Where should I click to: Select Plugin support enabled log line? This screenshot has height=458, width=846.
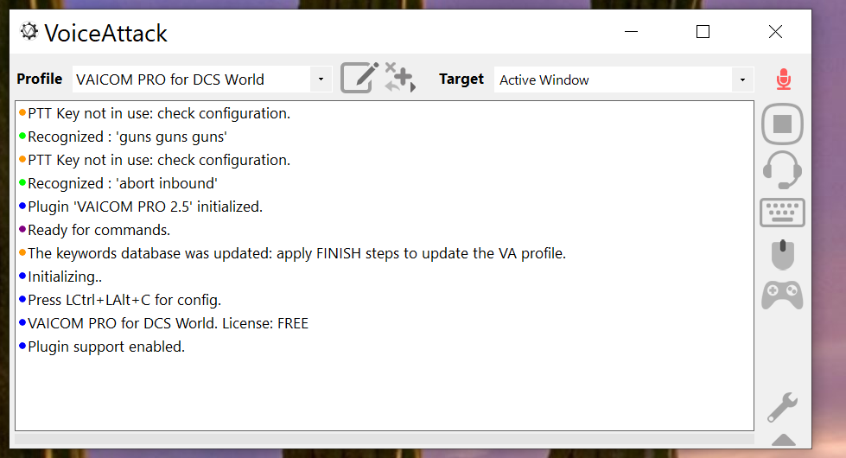click(102, 347)
